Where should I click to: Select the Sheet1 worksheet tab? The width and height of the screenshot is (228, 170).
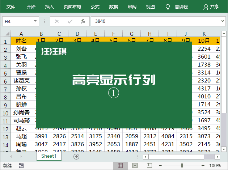click(x=49, y=156)
